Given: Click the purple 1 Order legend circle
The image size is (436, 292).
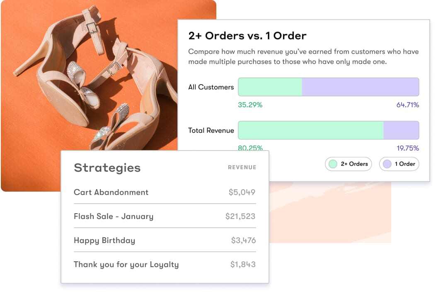Looking at the screenshot, I should click(387, 164).
